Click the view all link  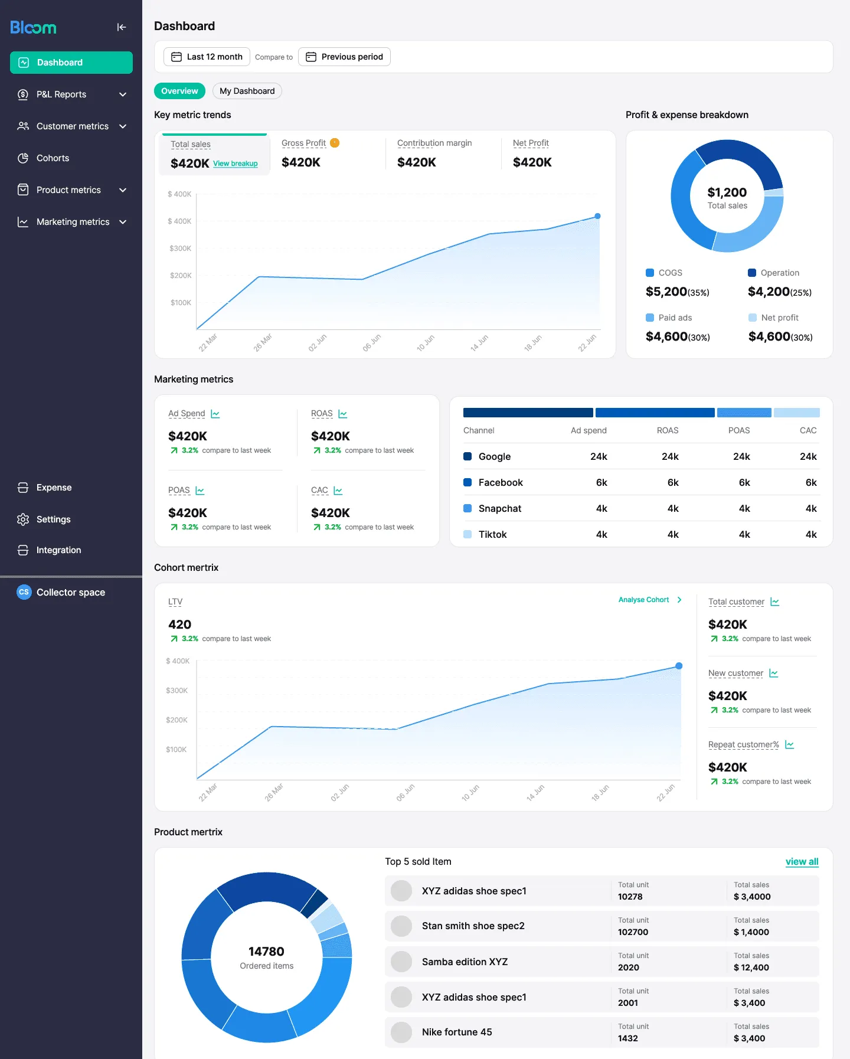pyautogui.click(x=802, y=862)
